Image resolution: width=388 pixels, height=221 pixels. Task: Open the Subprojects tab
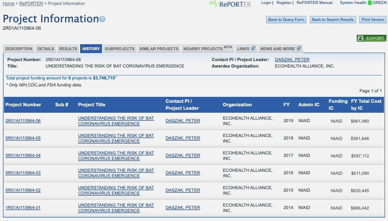(119, 49)
